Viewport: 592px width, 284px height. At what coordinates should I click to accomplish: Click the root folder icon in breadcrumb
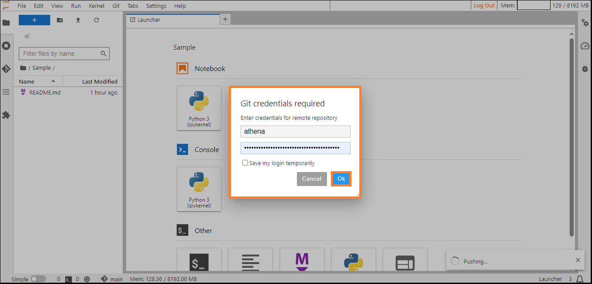click(x=23, y=68)
